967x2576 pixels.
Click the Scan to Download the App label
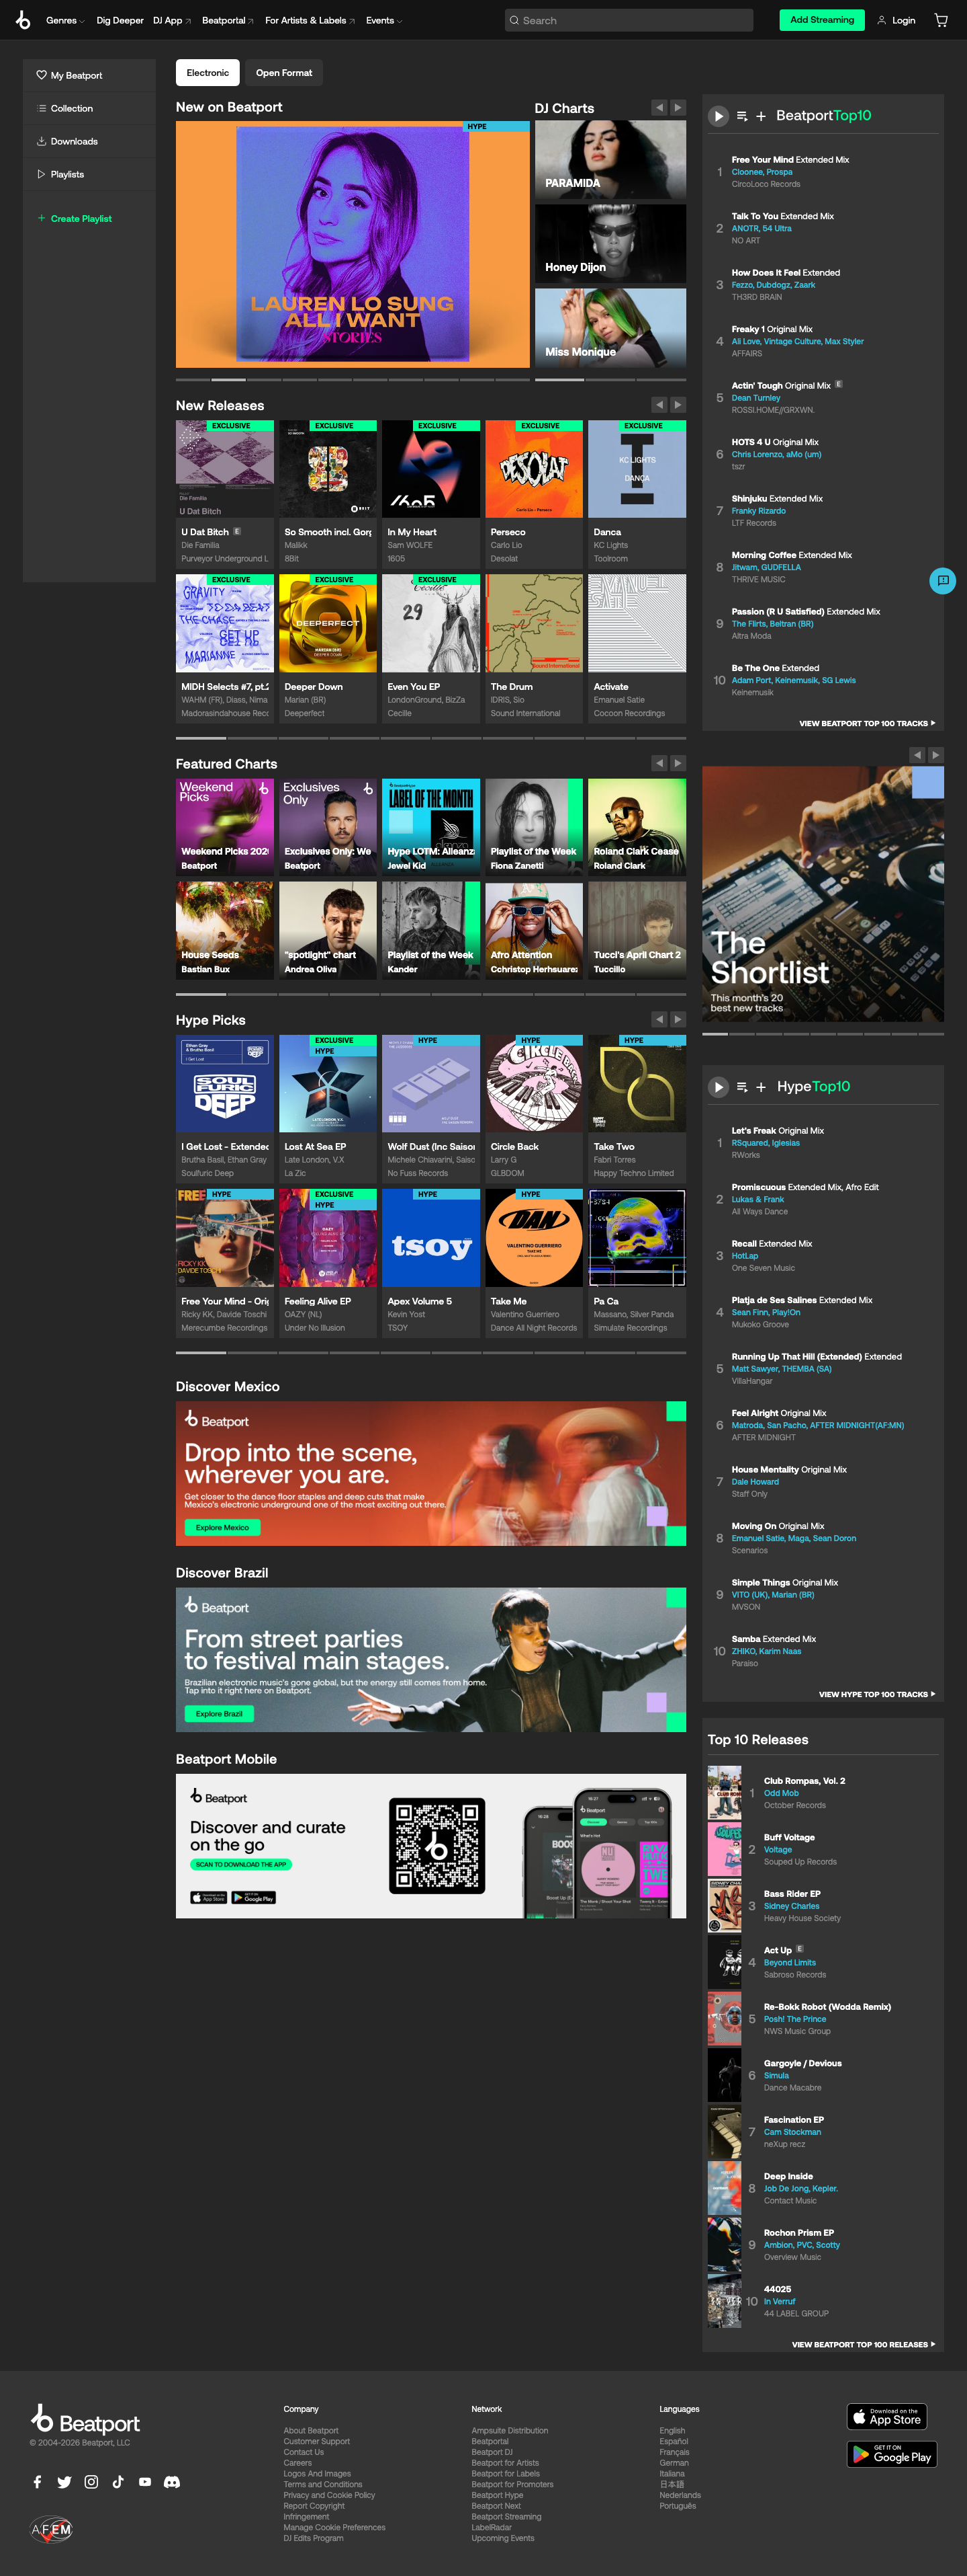241,1864
